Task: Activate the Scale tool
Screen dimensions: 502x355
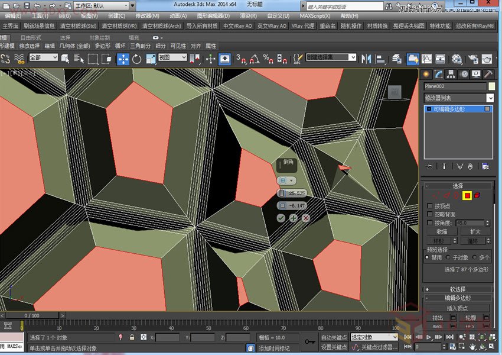Action: tap(150, 59)
